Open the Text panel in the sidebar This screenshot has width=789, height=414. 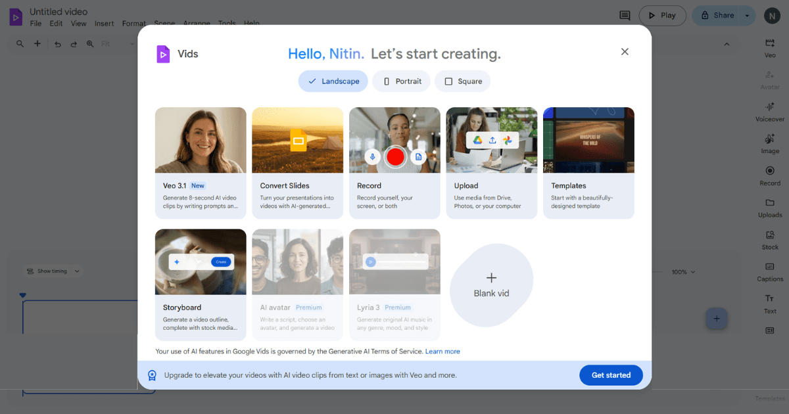coord(769,302)
